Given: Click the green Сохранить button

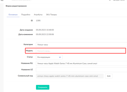Looking at the screenshot, I should pos(43,87).
